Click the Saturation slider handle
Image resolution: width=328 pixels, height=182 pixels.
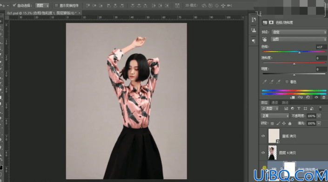click(x=294, y=64)
